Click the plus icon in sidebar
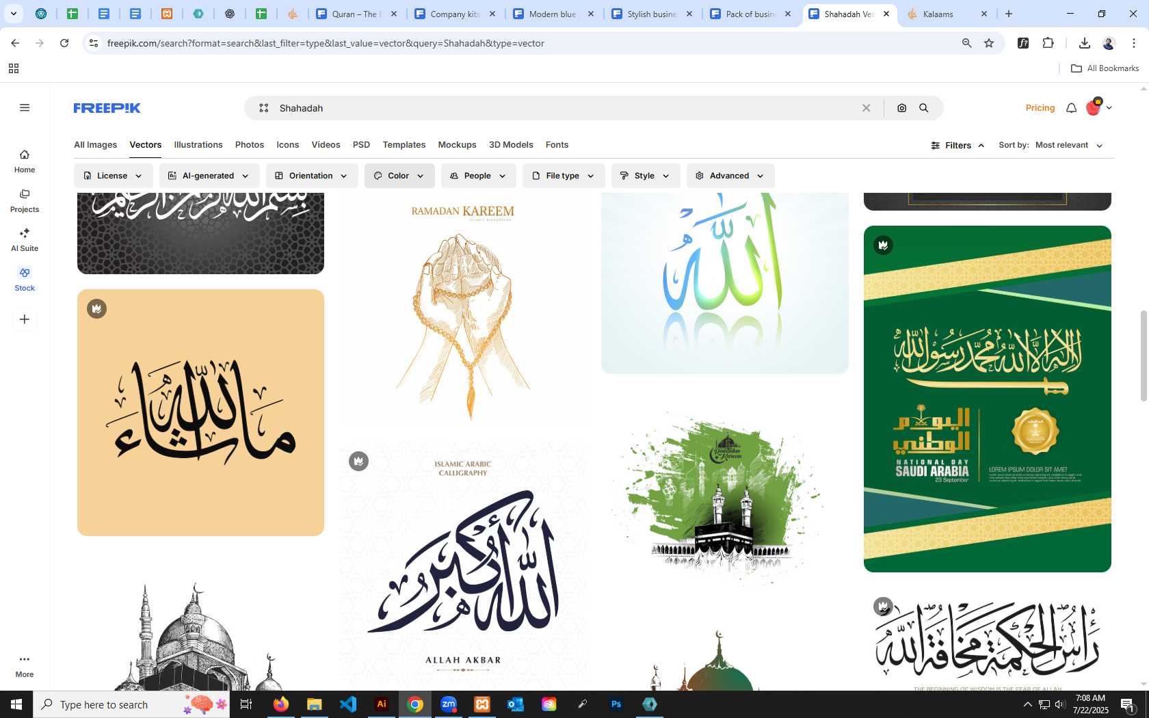 [25, 319]
